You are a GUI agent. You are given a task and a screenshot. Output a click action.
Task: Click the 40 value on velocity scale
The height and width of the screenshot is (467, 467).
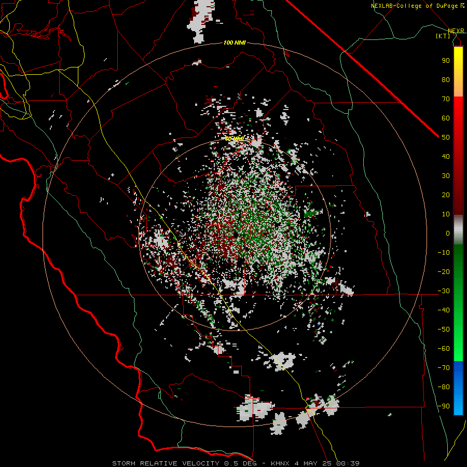(446, 157)
